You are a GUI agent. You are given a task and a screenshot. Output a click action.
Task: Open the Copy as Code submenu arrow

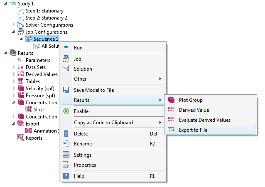click(160, 123)
